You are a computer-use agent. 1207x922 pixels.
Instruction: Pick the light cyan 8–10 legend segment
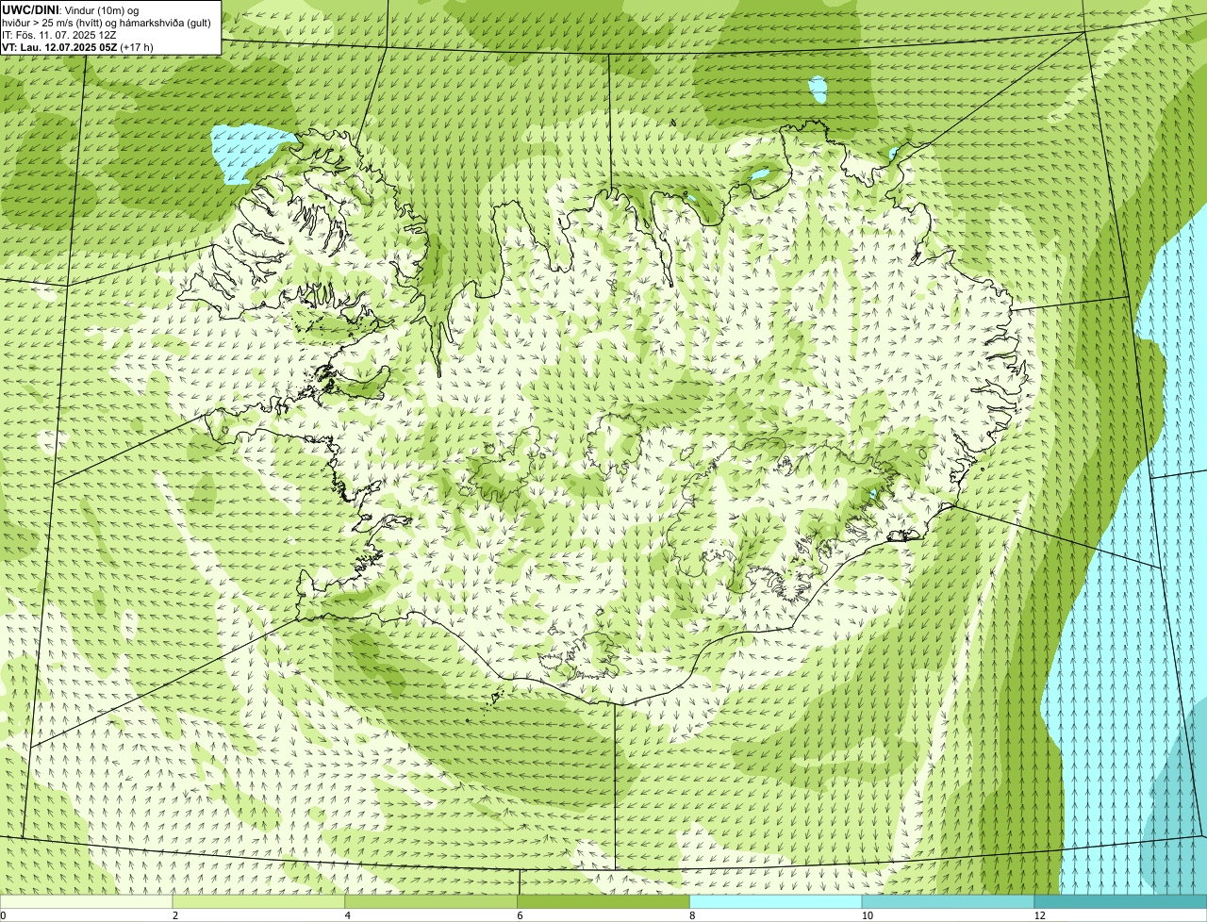pyautogui.click(x=776, y=902)
